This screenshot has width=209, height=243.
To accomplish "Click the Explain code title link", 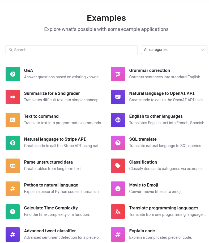I will 142,231.
